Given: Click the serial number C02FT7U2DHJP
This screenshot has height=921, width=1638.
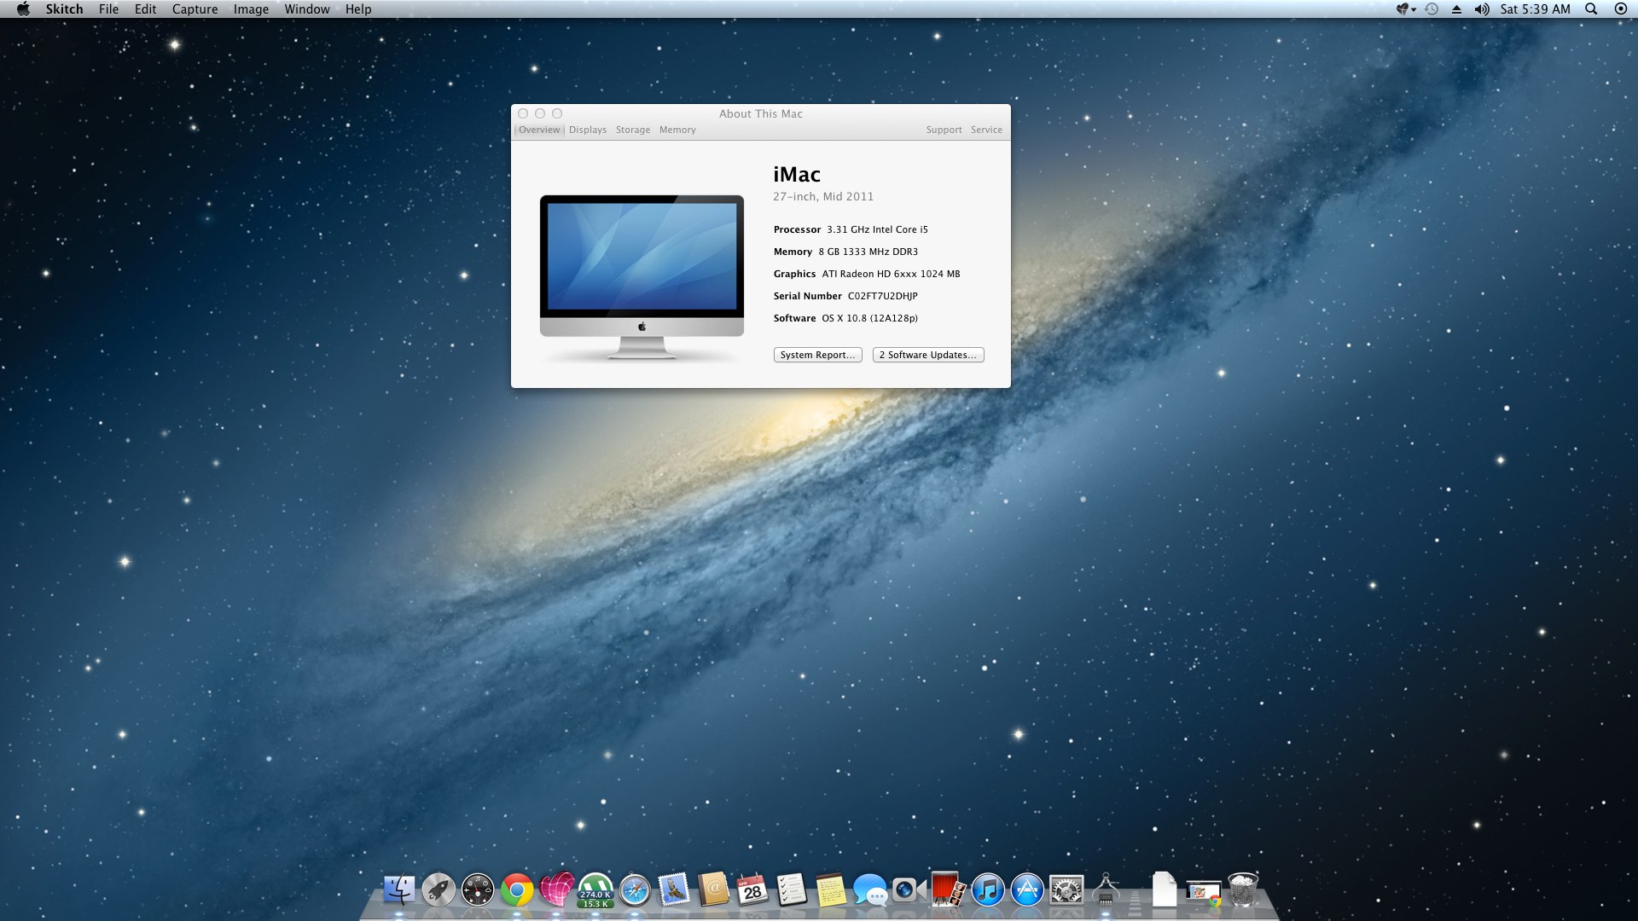Looking at the screenshot, I should click(x=882, y=296).
